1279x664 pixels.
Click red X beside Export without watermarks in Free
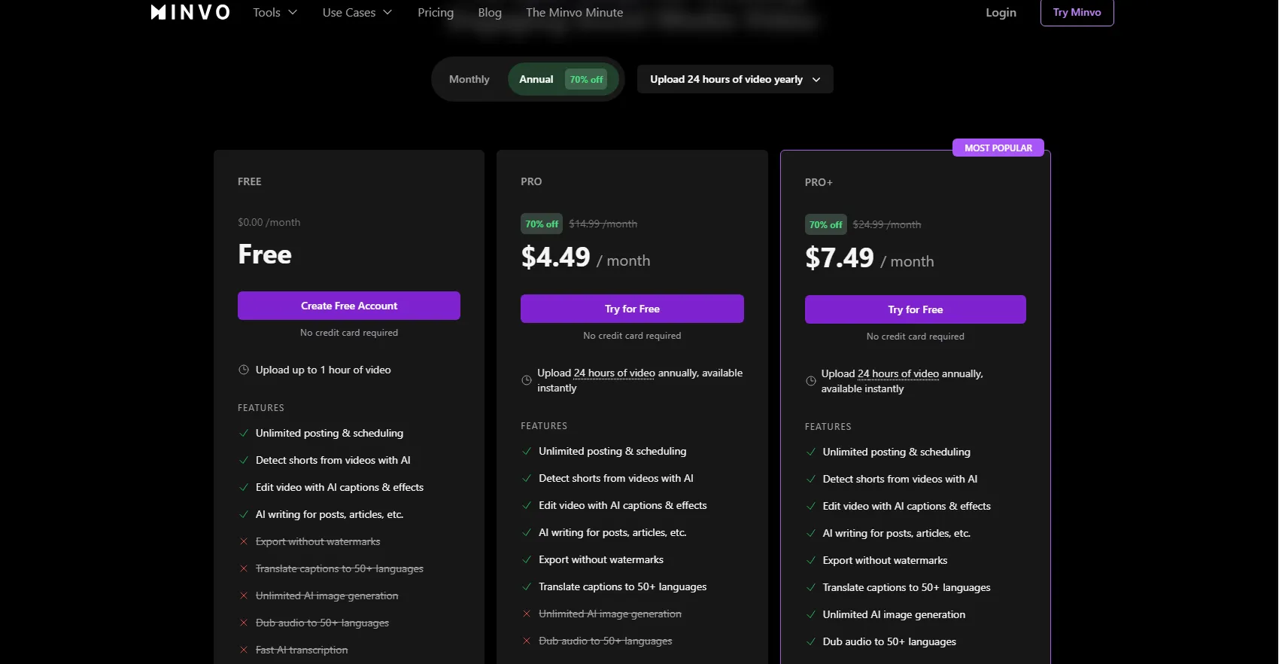point(244,541)
